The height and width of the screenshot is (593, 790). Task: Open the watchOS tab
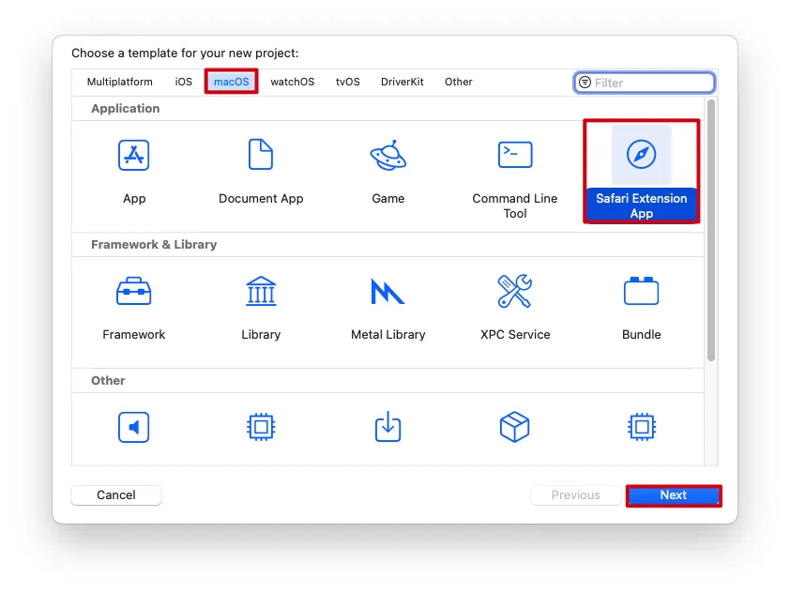click(x=292, y=82)
